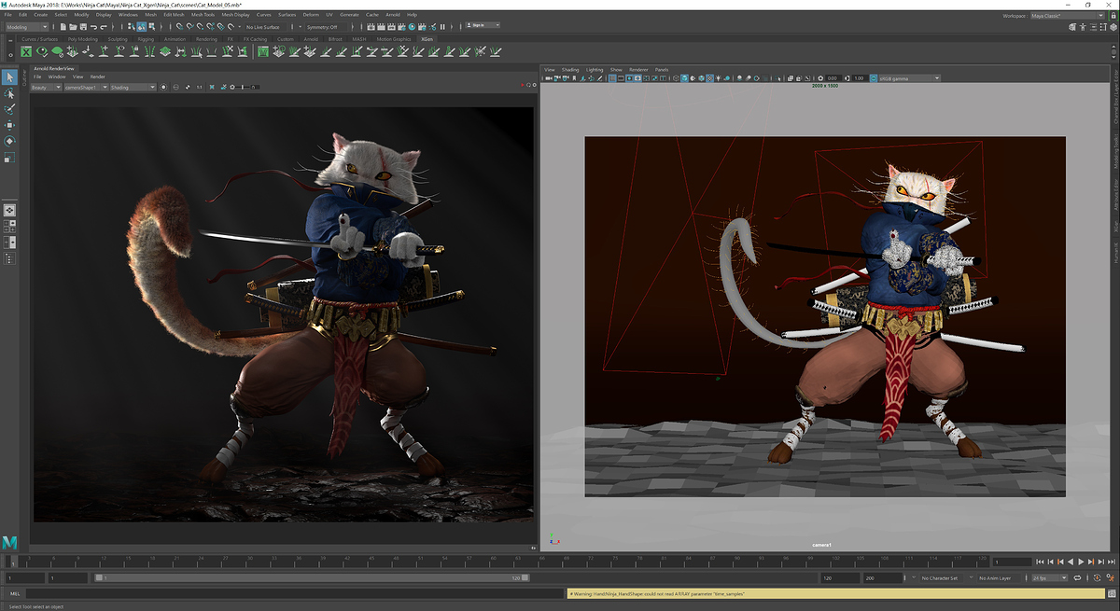
Task: Open the Shading mode dropdown in RenderView
Action: 132,87
